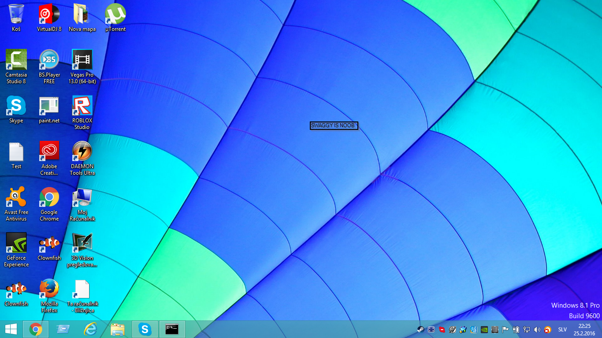Select the ROBLOX Studio shortcut
Screen dimensions: 602x338
82,106
